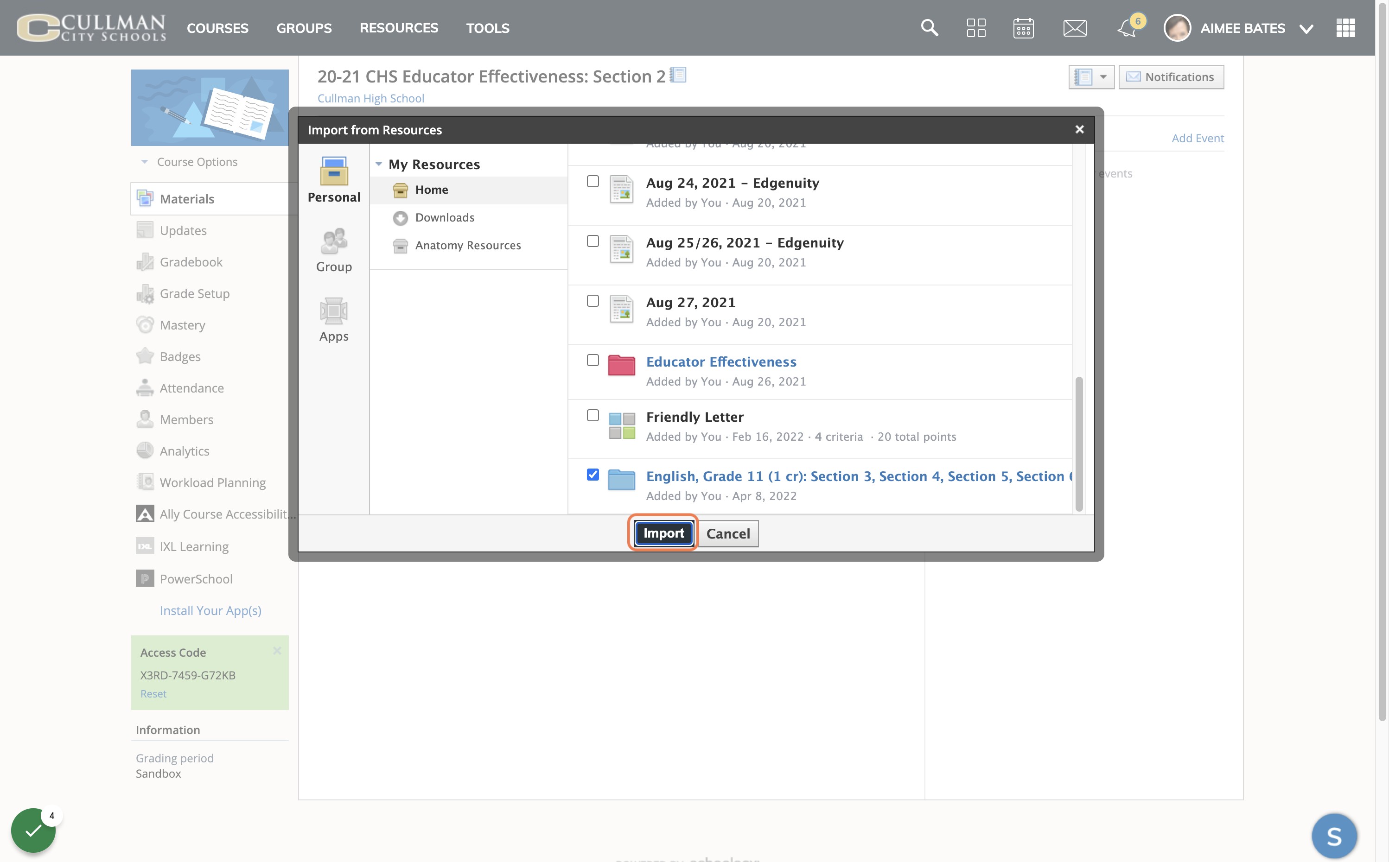Click the Educator Effectiveness red folder icon
This screenshot has height=862, width=1389.
(x=622, y=365)
